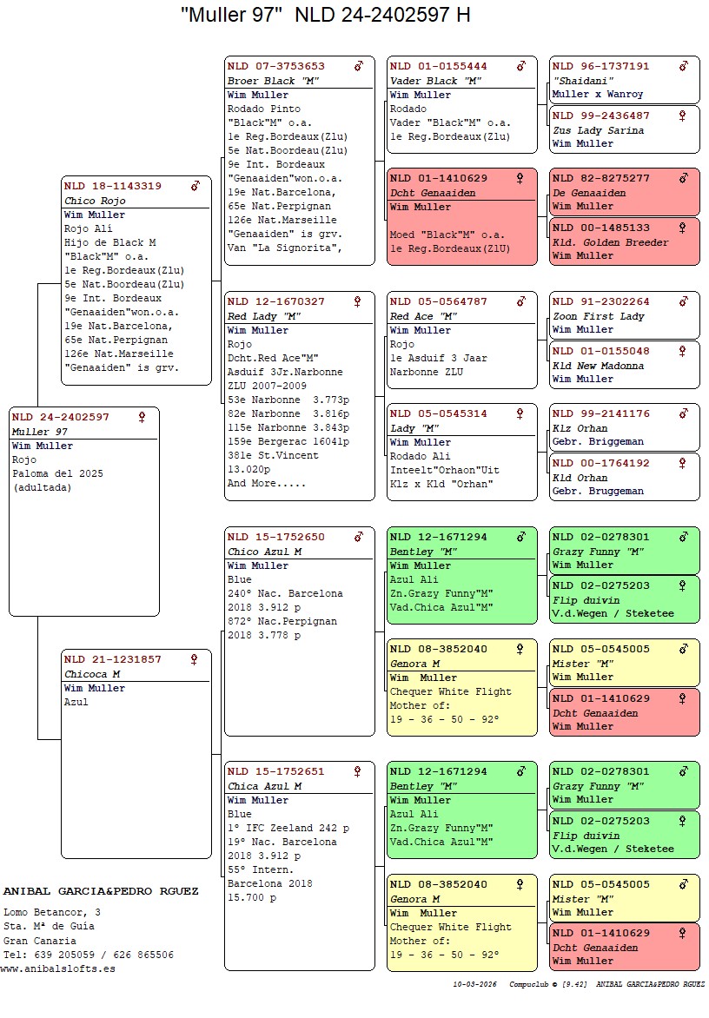Click the female symbol beside NLD 15-1752651
This screenshot has height=1018, width=709.
click(x=358, y=771)
